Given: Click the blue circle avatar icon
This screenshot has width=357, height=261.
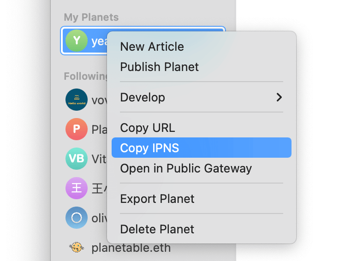Looking at the screenshot, I should coord(77,218).
